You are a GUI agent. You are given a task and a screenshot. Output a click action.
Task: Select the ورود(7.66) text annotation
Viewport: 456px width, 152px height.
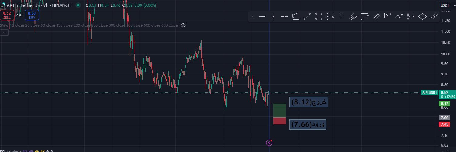pos(308,124)
